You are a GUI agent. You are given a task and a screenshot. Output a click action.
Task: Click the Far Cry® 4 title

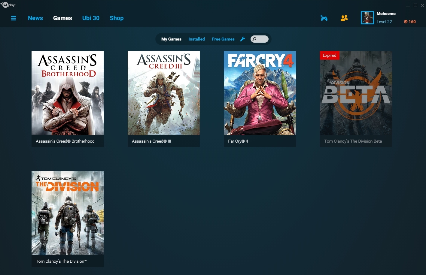(x=238, y=141)
